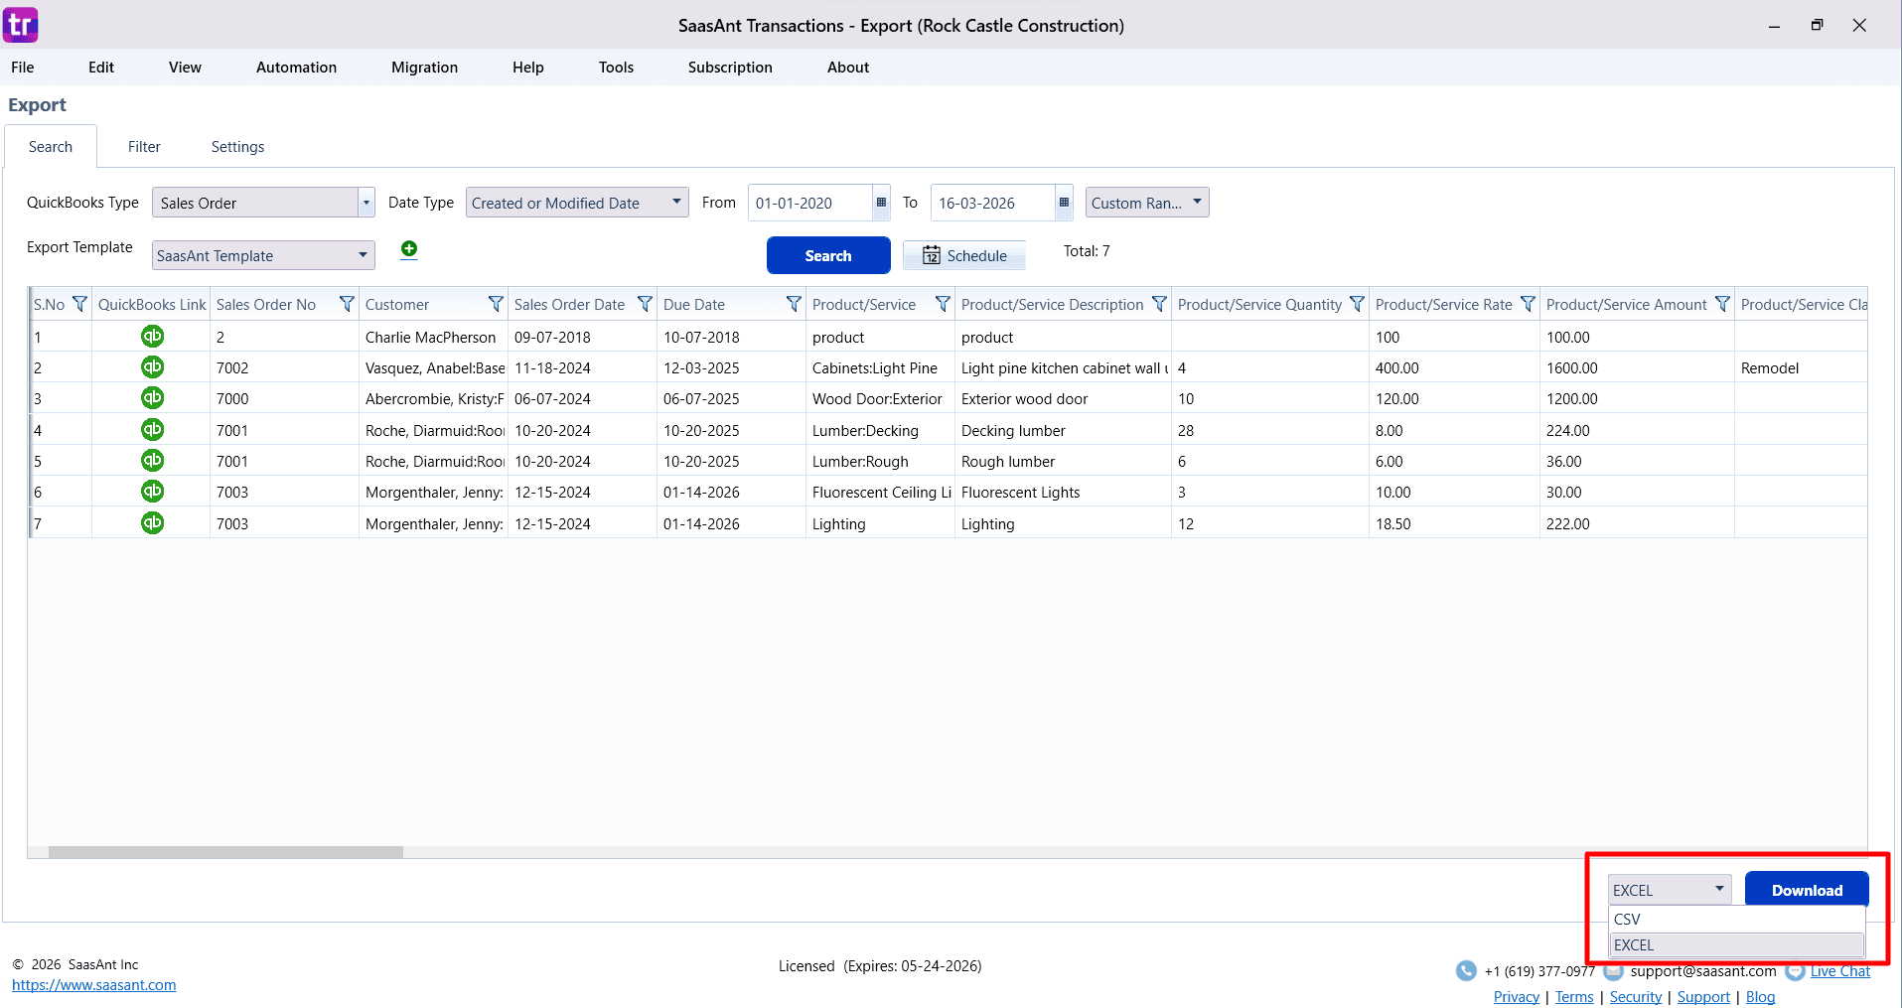Open To date calendar picker
The width and height of the screenshot is (1902, 1008).
tap(1064, 203)
